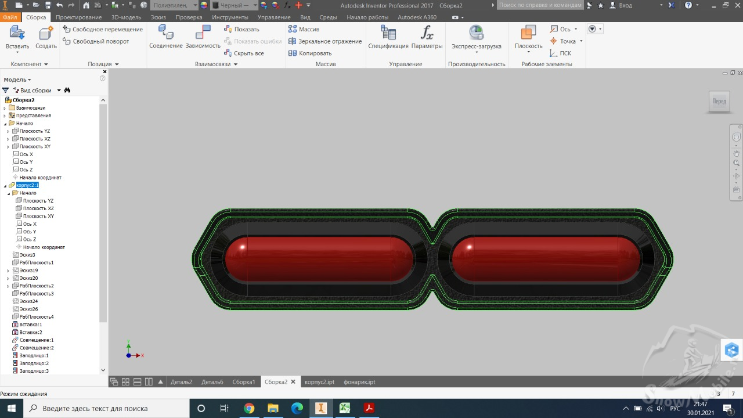Click Скрыть все relationships tool
This screenshot has height=418, width=743.
(244, 53)
